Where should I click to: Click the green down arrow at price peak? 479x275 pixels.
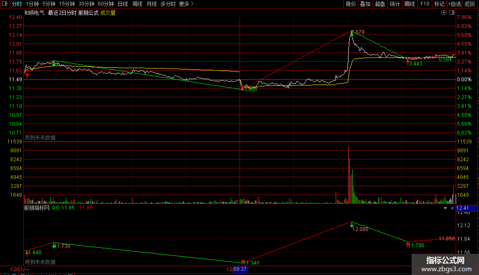[352, 34]
